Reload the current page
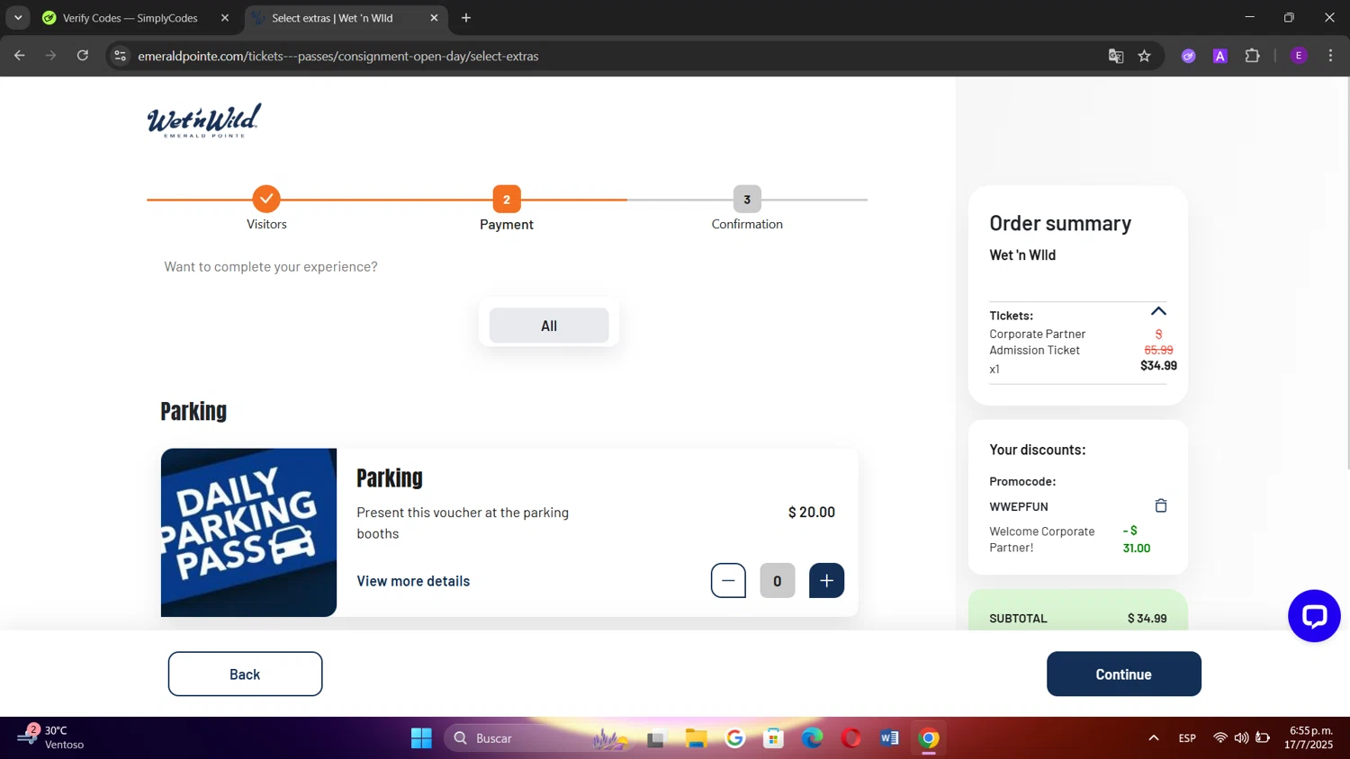Viewport: 1350px width, 759px height. pyautogui.click(x=83, y=56)
